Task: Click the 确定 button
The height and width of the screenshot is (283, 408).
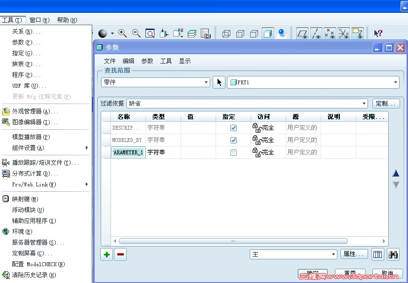Action: [x=312, y=274]
